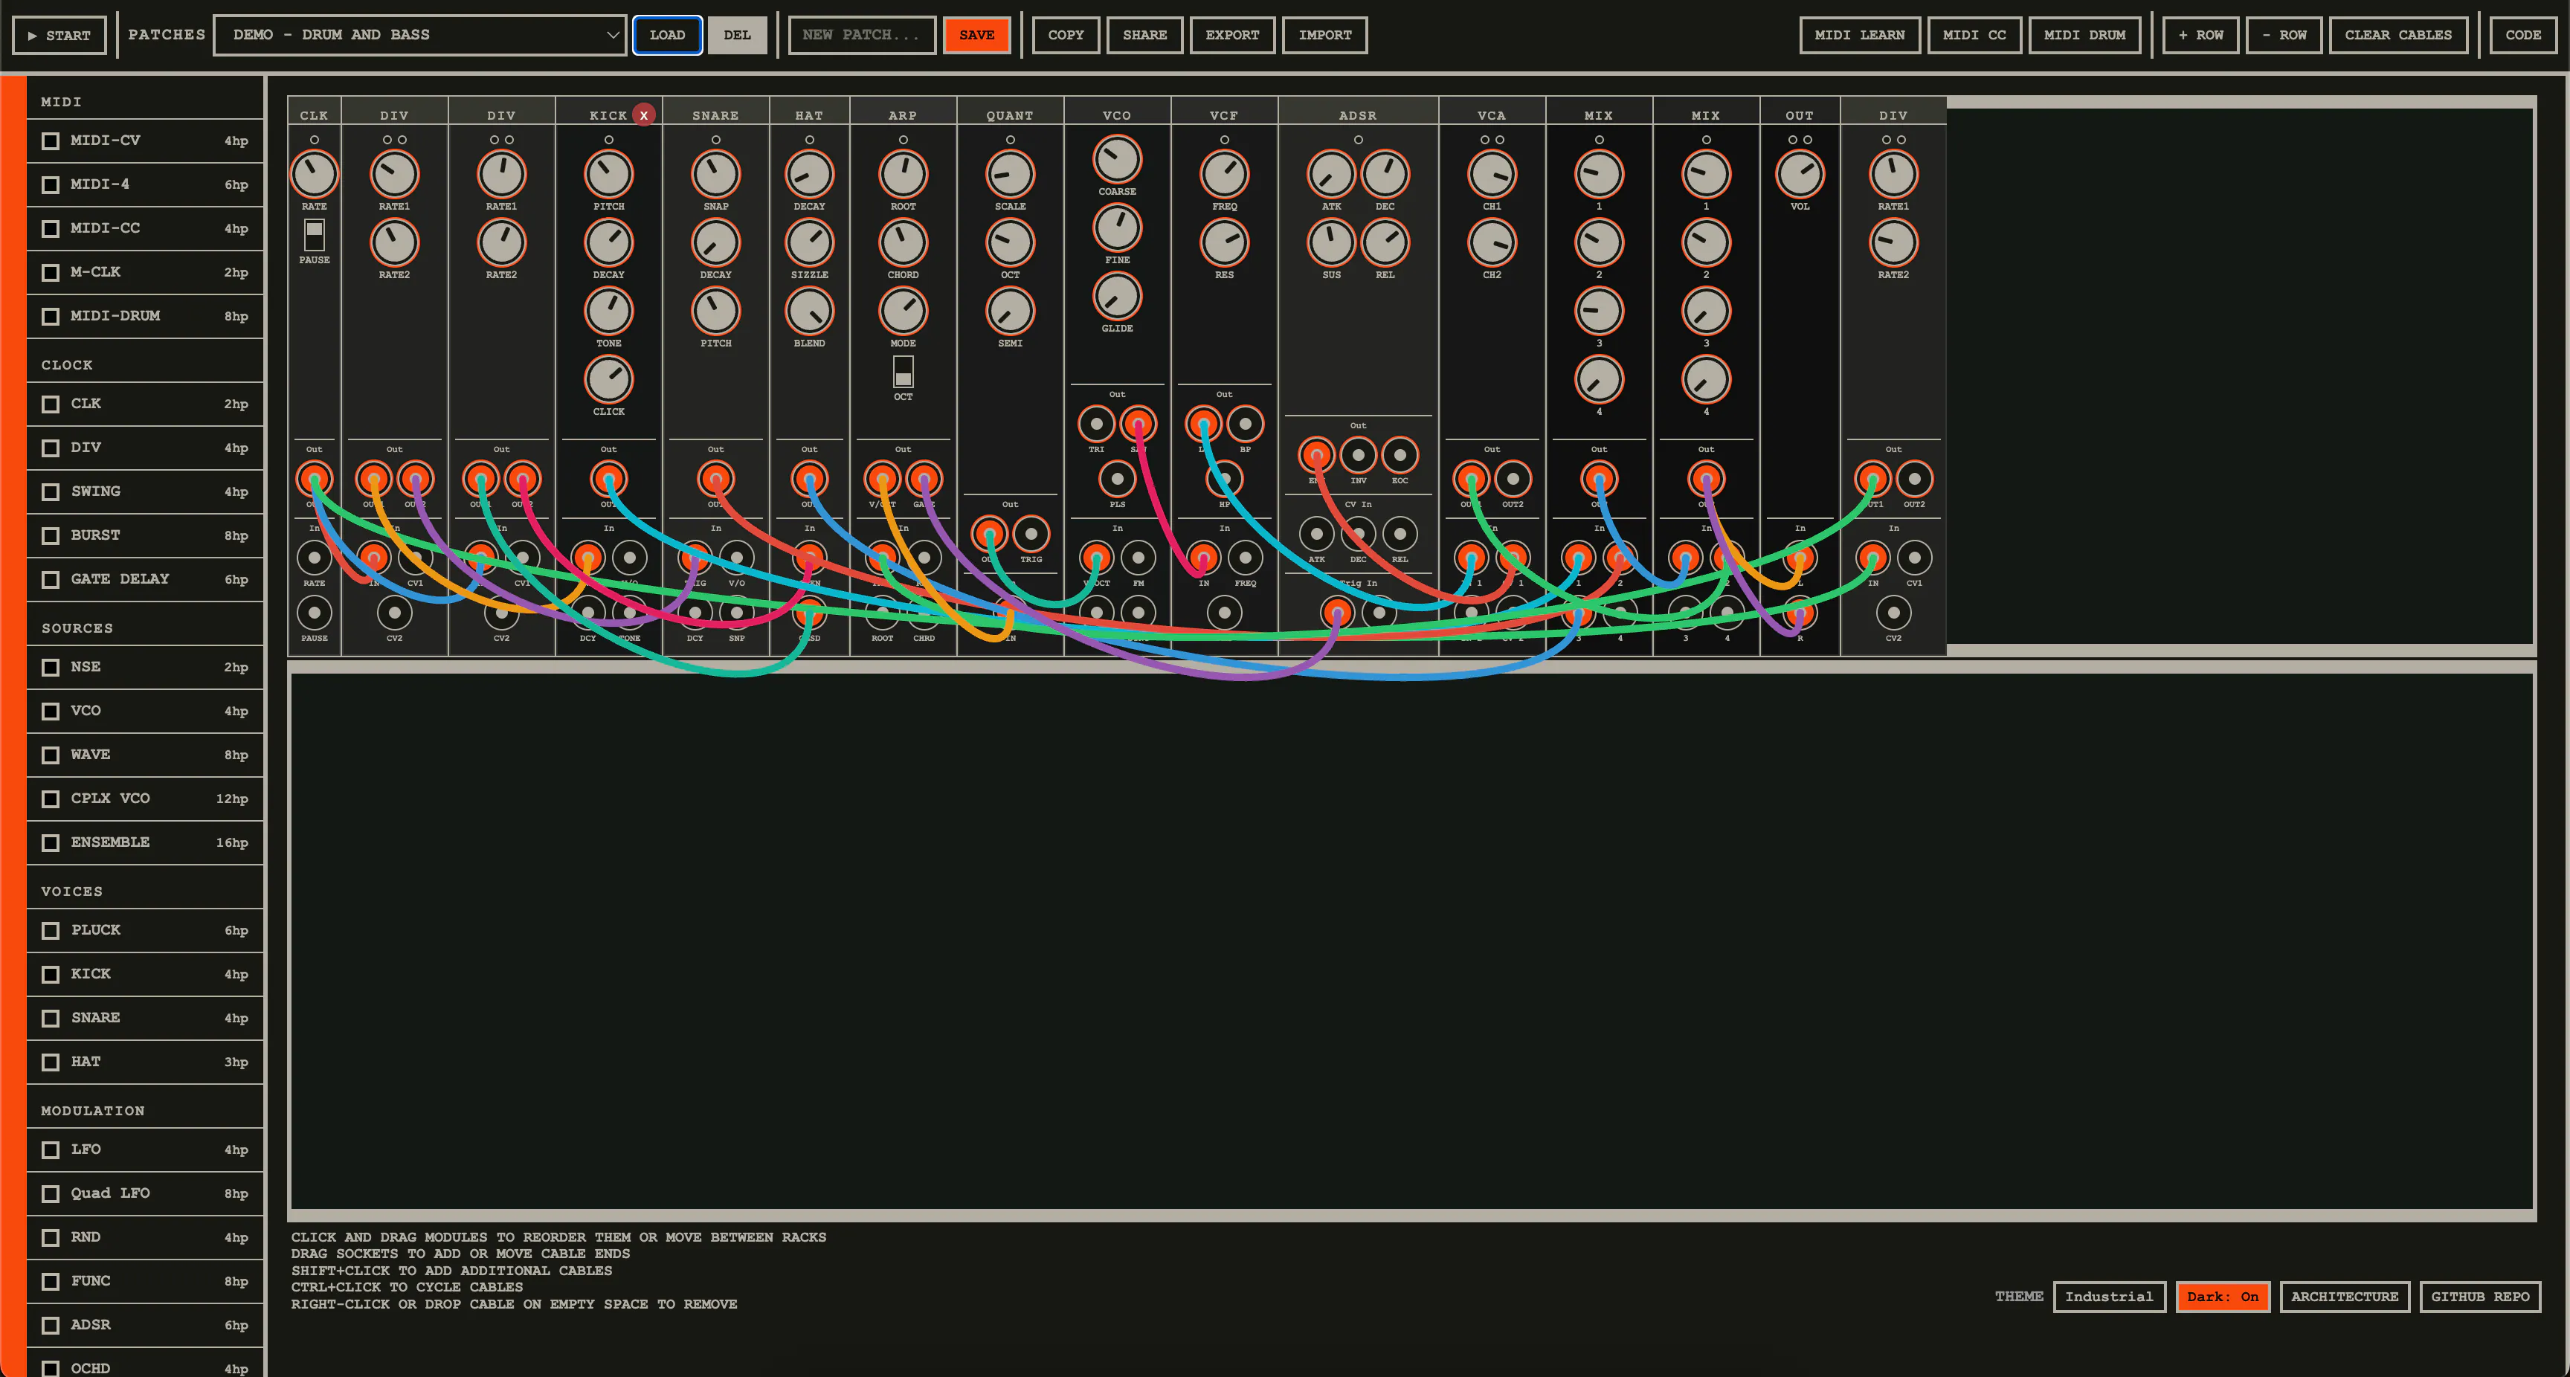The width and height of the screenshot is (2570, 1377).
Task: Click the first MIX module knob 4
Action: pyautogui.click(x=1598, y=379)
